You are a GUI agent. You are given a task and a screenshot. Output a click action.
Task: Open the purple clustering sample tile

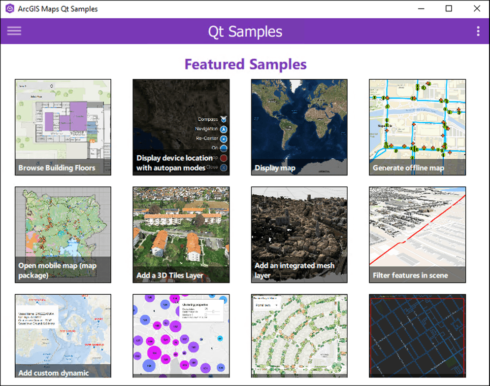[x=181, y=336]
